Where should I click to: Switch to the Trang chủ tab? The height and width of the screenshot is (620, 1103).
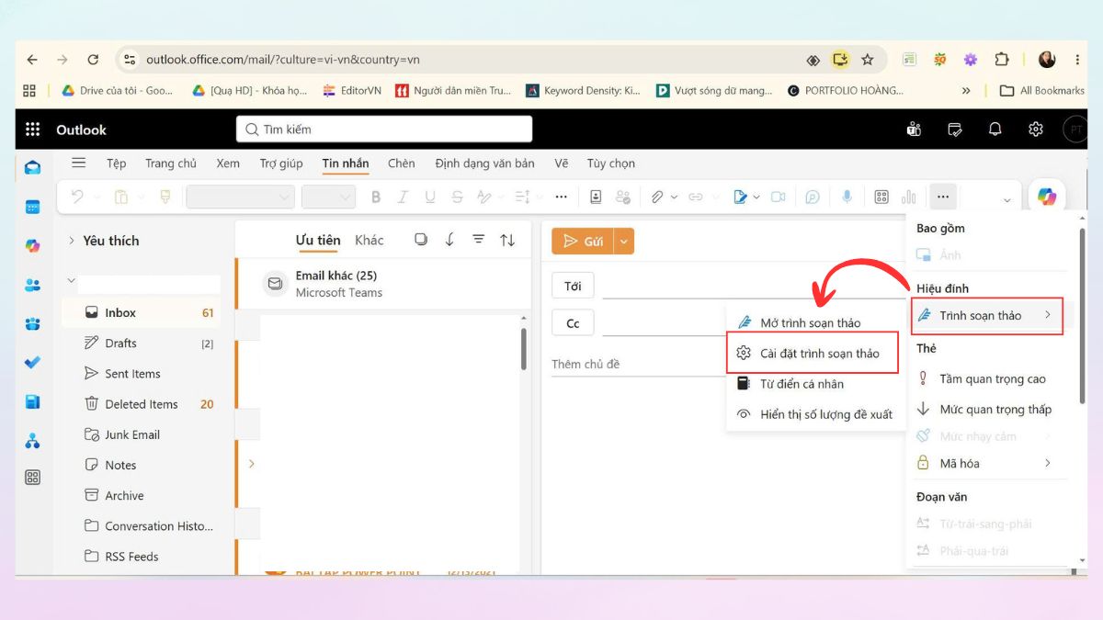click(171, 163)
